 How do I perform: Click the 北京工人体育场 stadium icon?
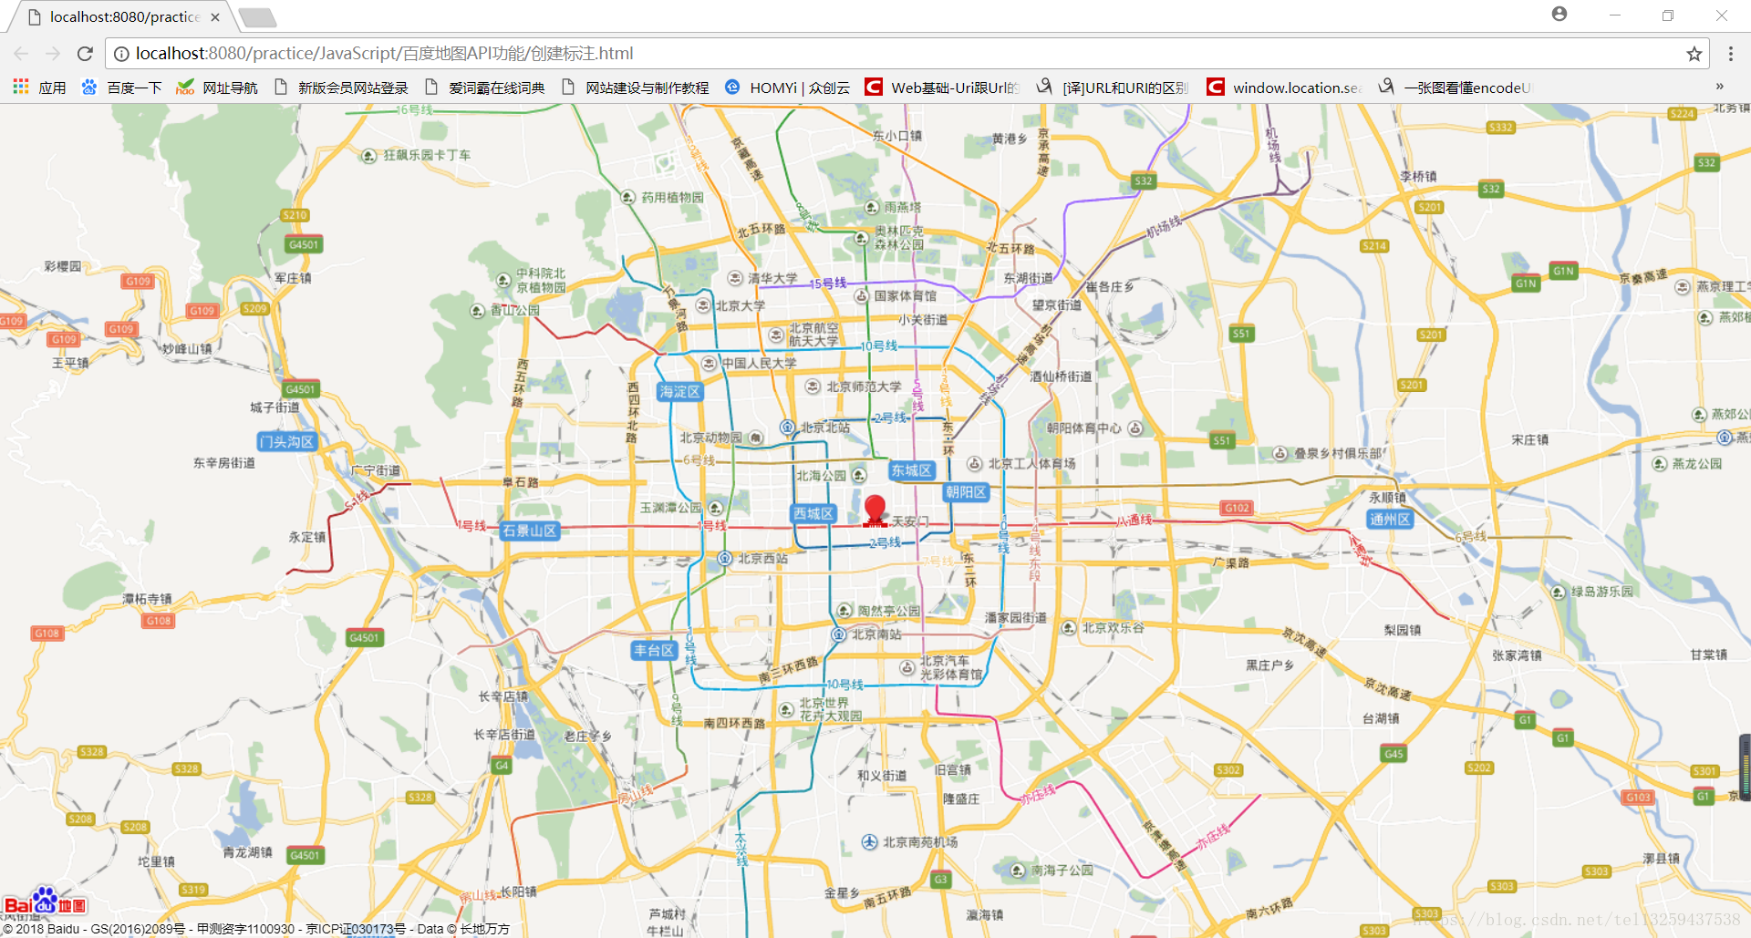tap(975, 463)
